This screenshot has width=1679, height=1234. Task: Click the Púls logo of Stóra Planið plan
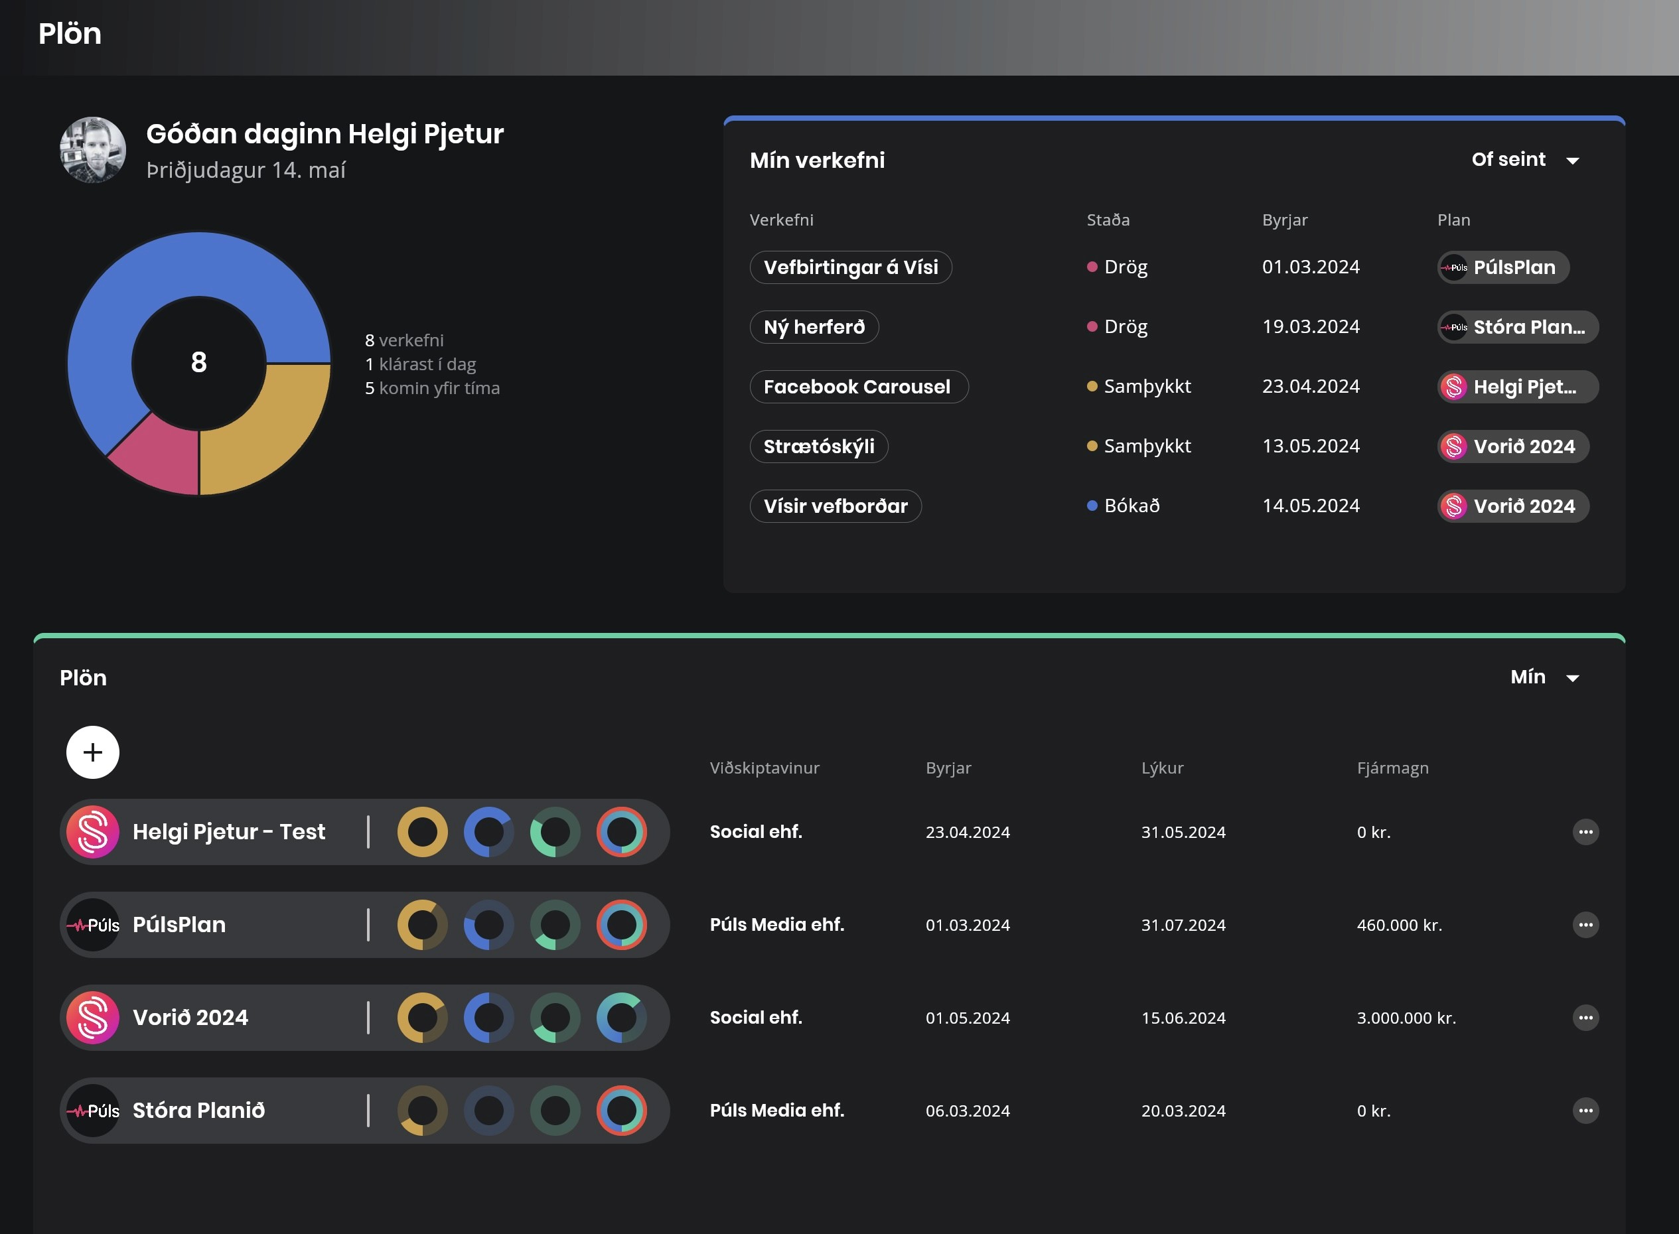click(93, 1111)
